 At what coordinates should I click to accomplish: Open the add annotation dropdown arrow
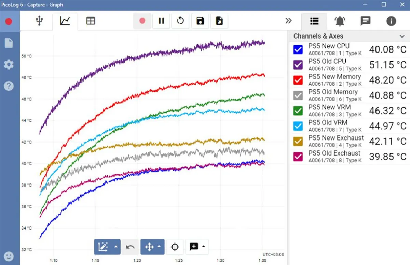tap(204, 246)
